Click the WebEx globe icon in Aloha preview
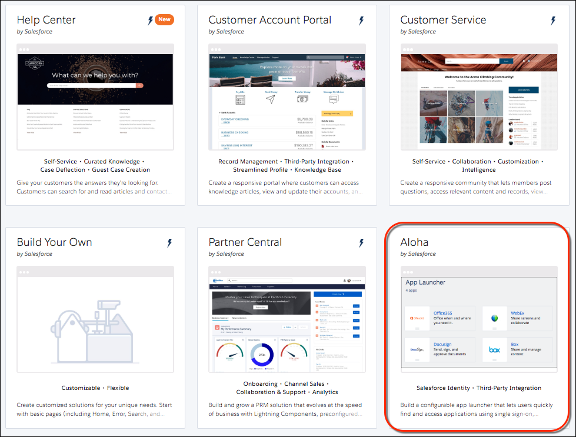 (494, 318)
